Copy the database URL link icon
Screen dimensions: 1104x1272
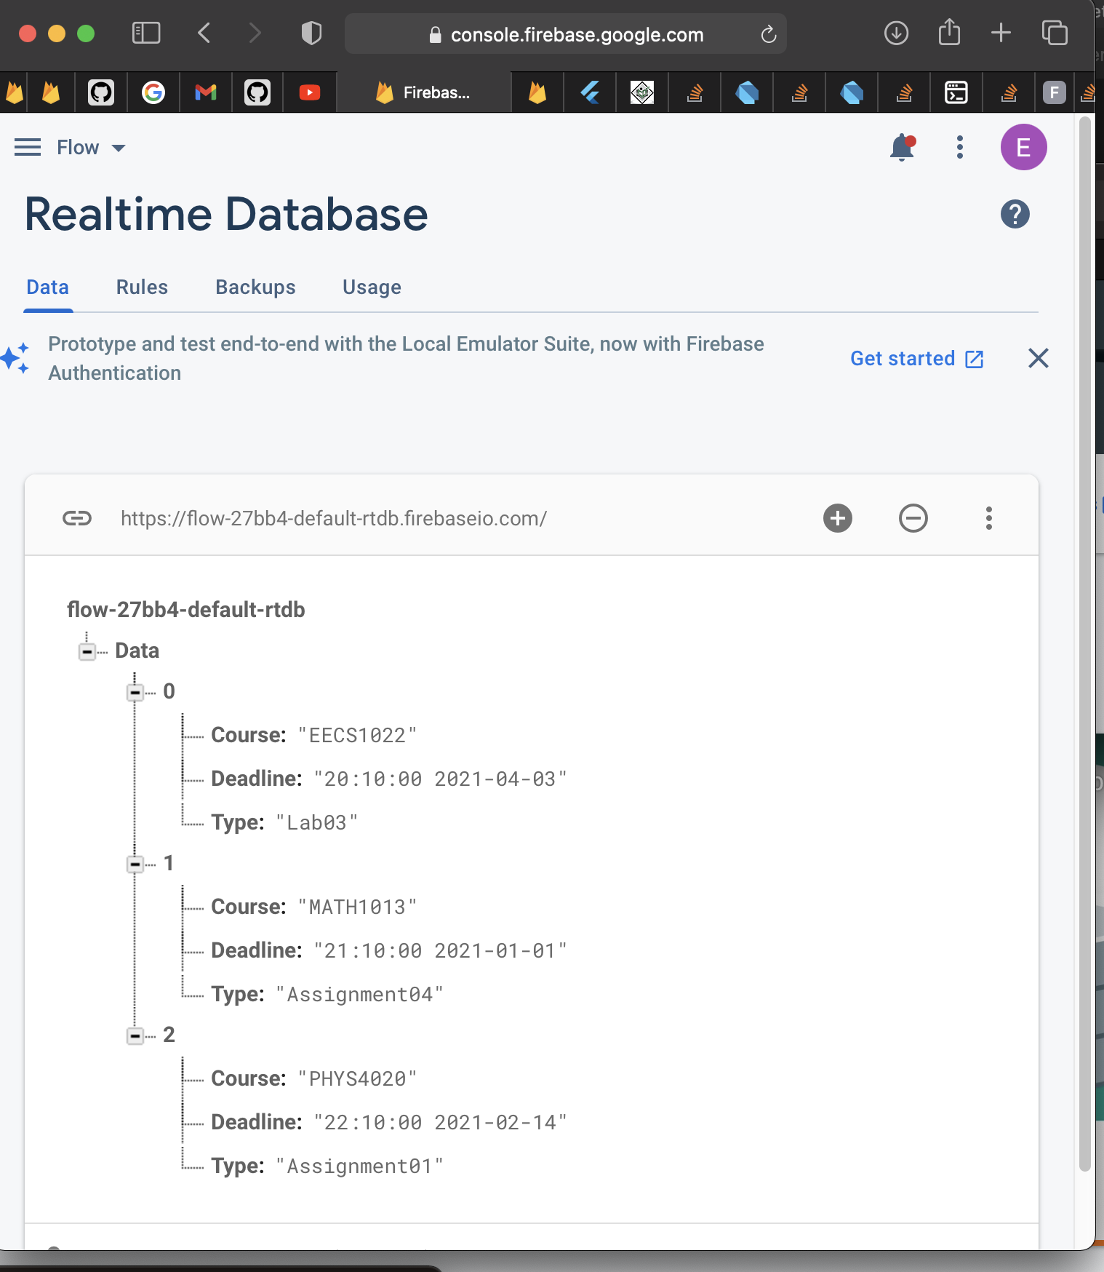[x=77, y=518]
